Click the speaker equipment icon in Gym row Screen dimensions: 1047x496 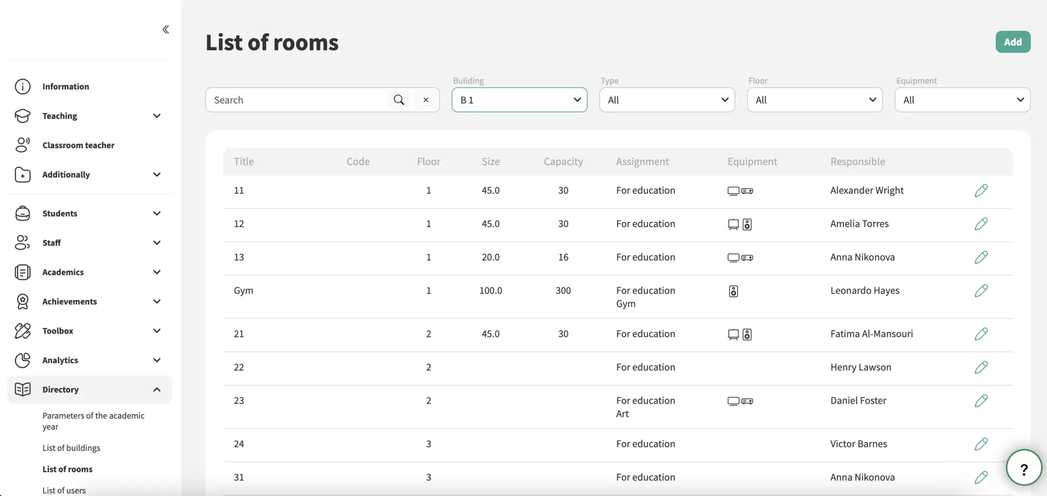(x=733, y=291)
